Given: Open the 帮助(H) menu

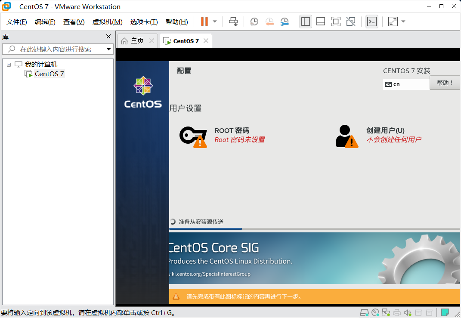Looking at the screenshot, I should [x=177, y=22].
